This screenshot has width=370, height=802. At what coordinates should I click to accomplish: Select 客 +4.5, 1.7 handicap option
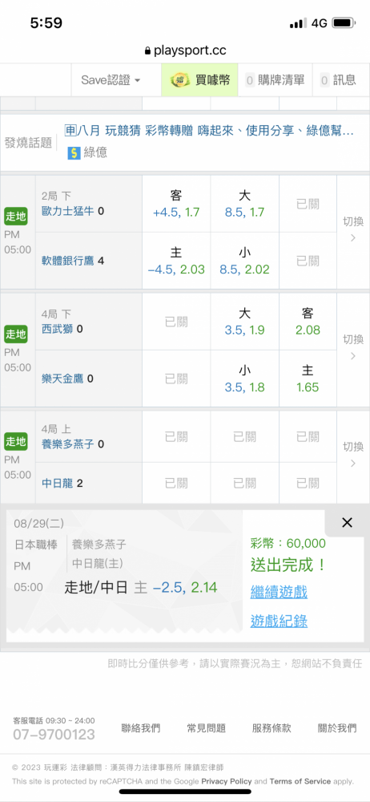click(176, 204)
